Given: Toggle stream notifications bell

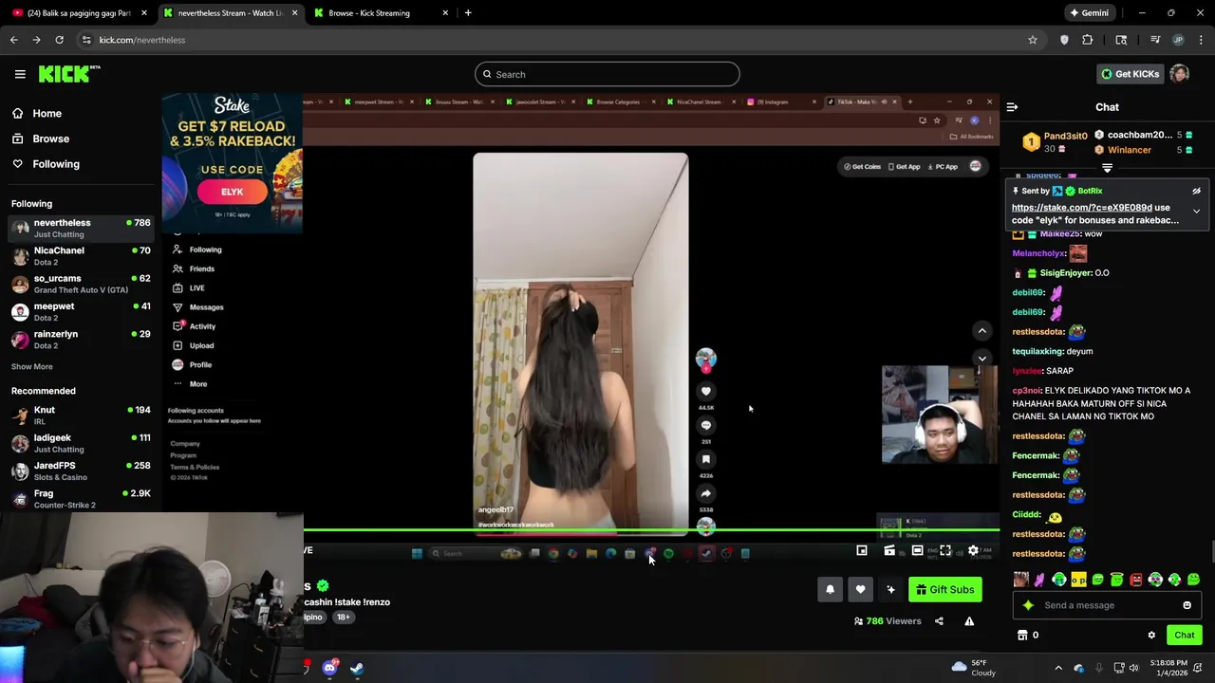Looking at the screenshot, I should point(830,590).
